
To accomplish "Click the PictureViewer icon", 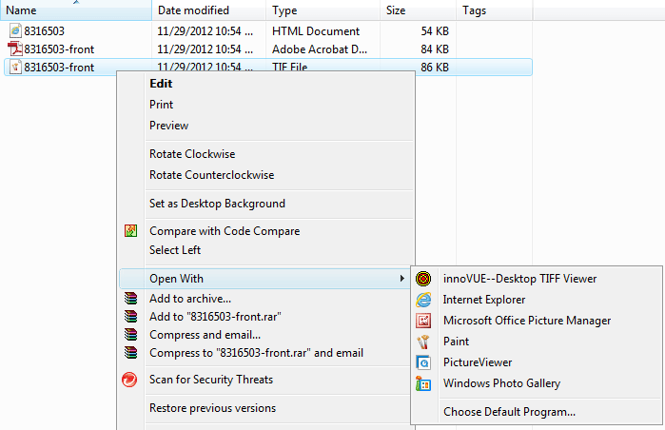I will click(423, 362).
